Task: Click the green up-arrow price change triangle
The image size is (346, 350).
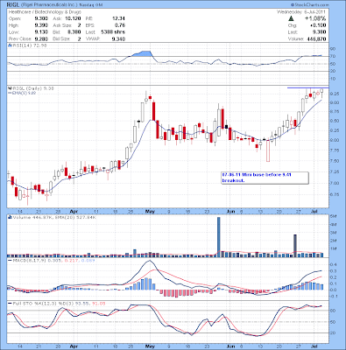Action: pos(291,18)
